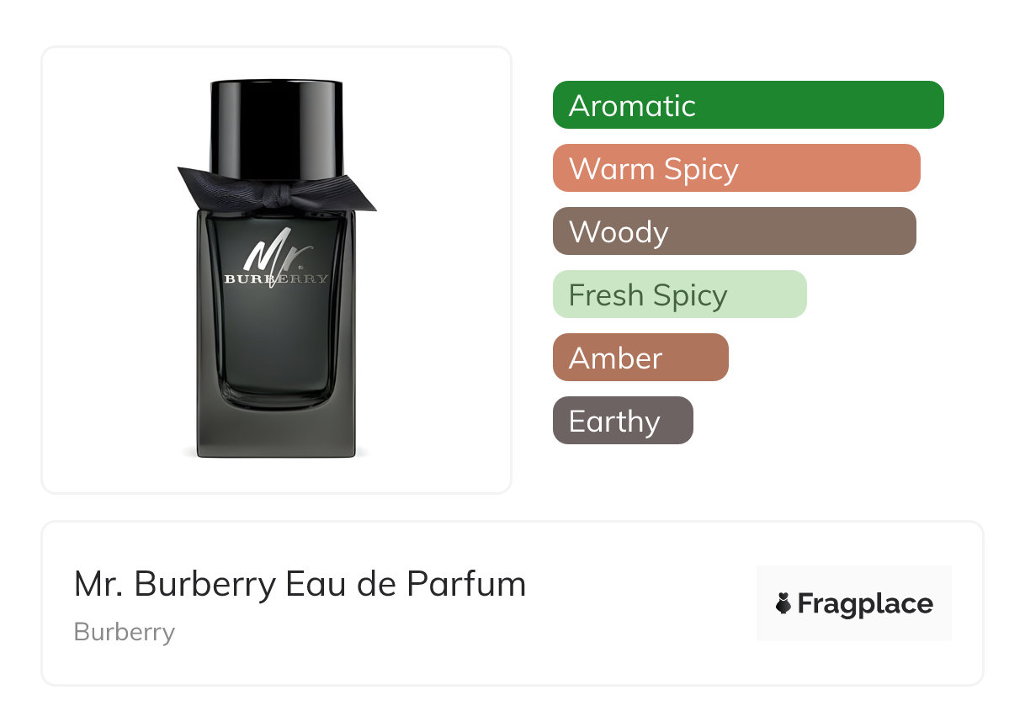Click the Fragplace brand name text
The image size is (1025, 727).
865,604
